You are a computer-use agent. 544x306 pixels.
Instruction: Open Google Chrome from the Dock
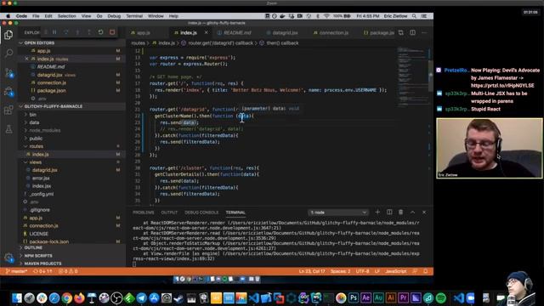[x=66, y=298]
